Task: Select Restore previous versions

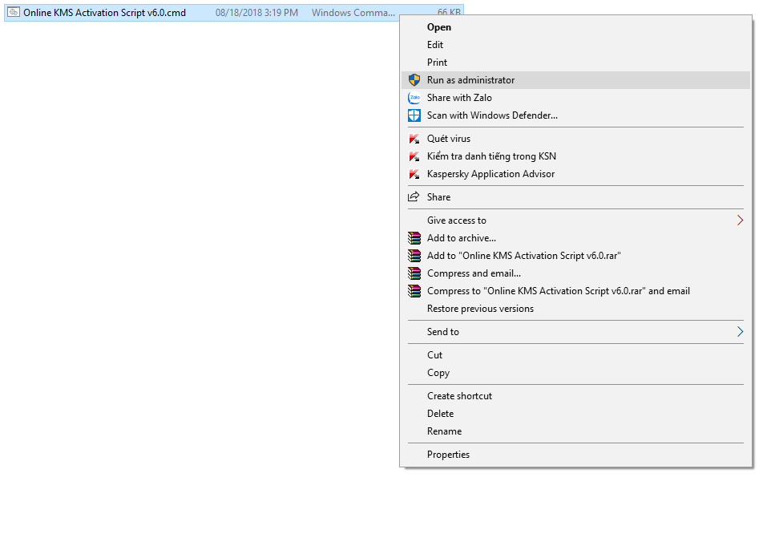Action: tap(479, 308)
